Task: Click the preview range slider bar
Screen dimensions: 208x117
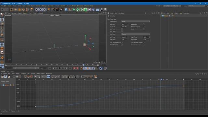Action: click(x=26, y=68)
